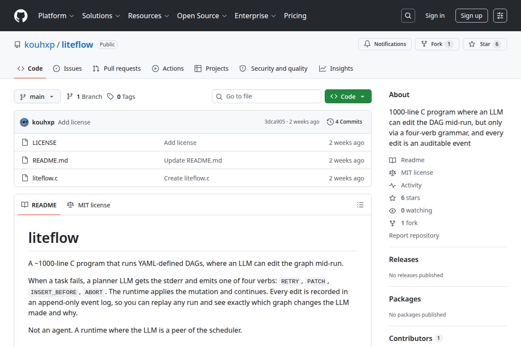The width and height of the screenshot is (521, 347).
Task: Click the branch icon beside 1 Branch
Action: point(70,97)
